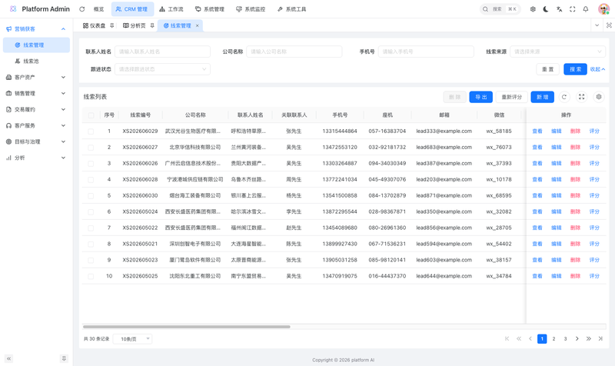Click the page reload icon beside Platform Admin
This screenshot has width=615, height=366.
pyautogui.click(x=82, y=9)
